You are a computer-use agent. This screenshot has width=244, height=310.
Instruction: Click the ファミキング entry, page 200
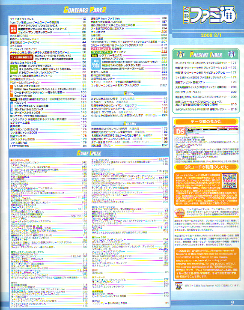coord(129,32)
